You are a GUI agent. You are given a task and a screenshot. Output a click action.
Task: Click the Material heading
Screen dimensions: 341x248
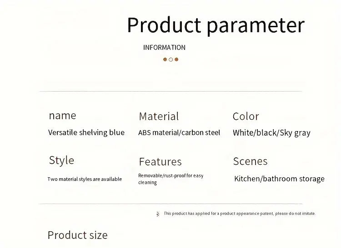coord(159,117)
